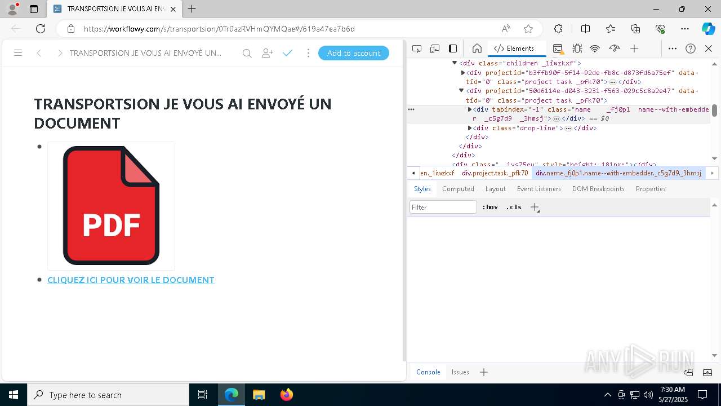This screenshot has height=406, width=721.
Task: Collapse the div class children node
Action: 455,63
